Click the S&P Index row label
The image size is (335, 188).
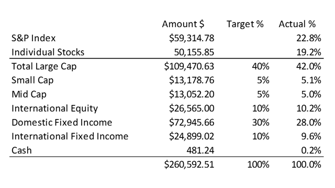pos(33,38)
